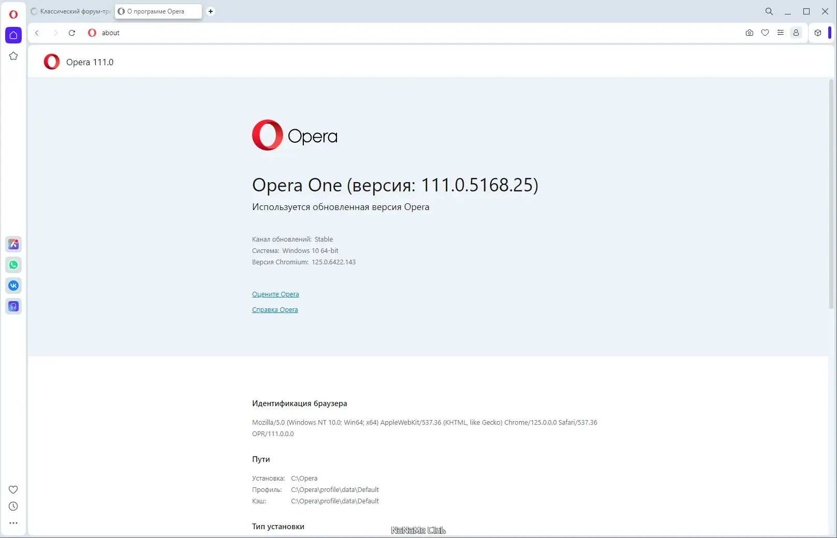
Task: Reload the about page
Action: (72, 33)
